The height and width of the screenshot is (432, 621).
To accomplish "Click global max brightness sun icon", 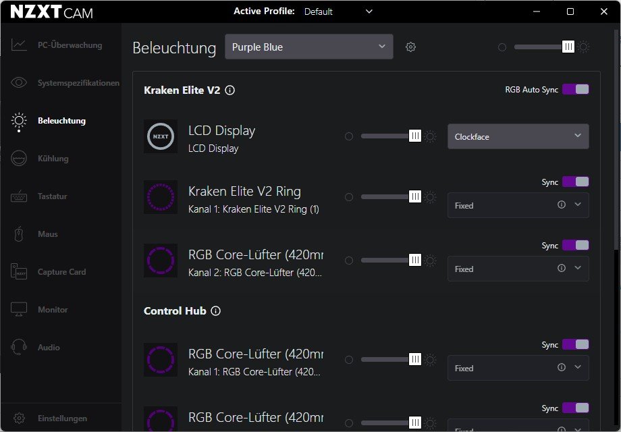I will pyautogui.click(x=583, y=47).
